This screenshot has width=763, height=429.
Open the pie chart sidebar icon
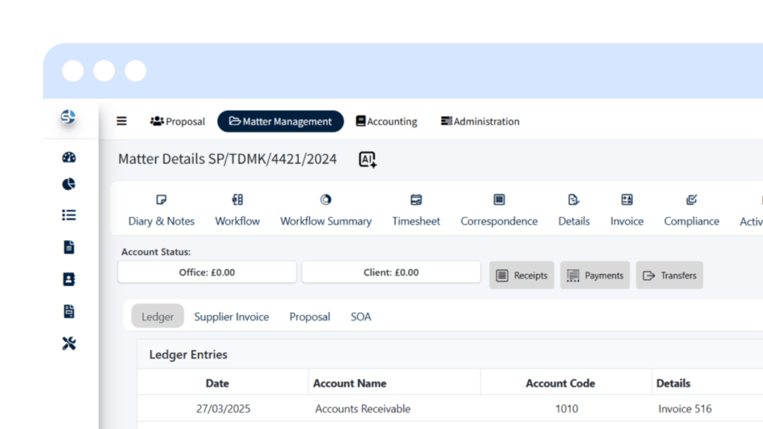coord(69,184)
